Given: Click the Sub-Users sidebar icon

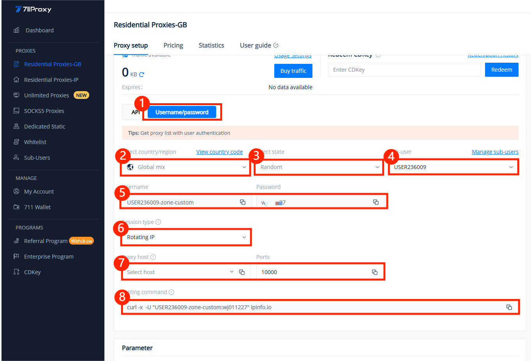Looking at the screenshot, I should (x=16, y=157).
